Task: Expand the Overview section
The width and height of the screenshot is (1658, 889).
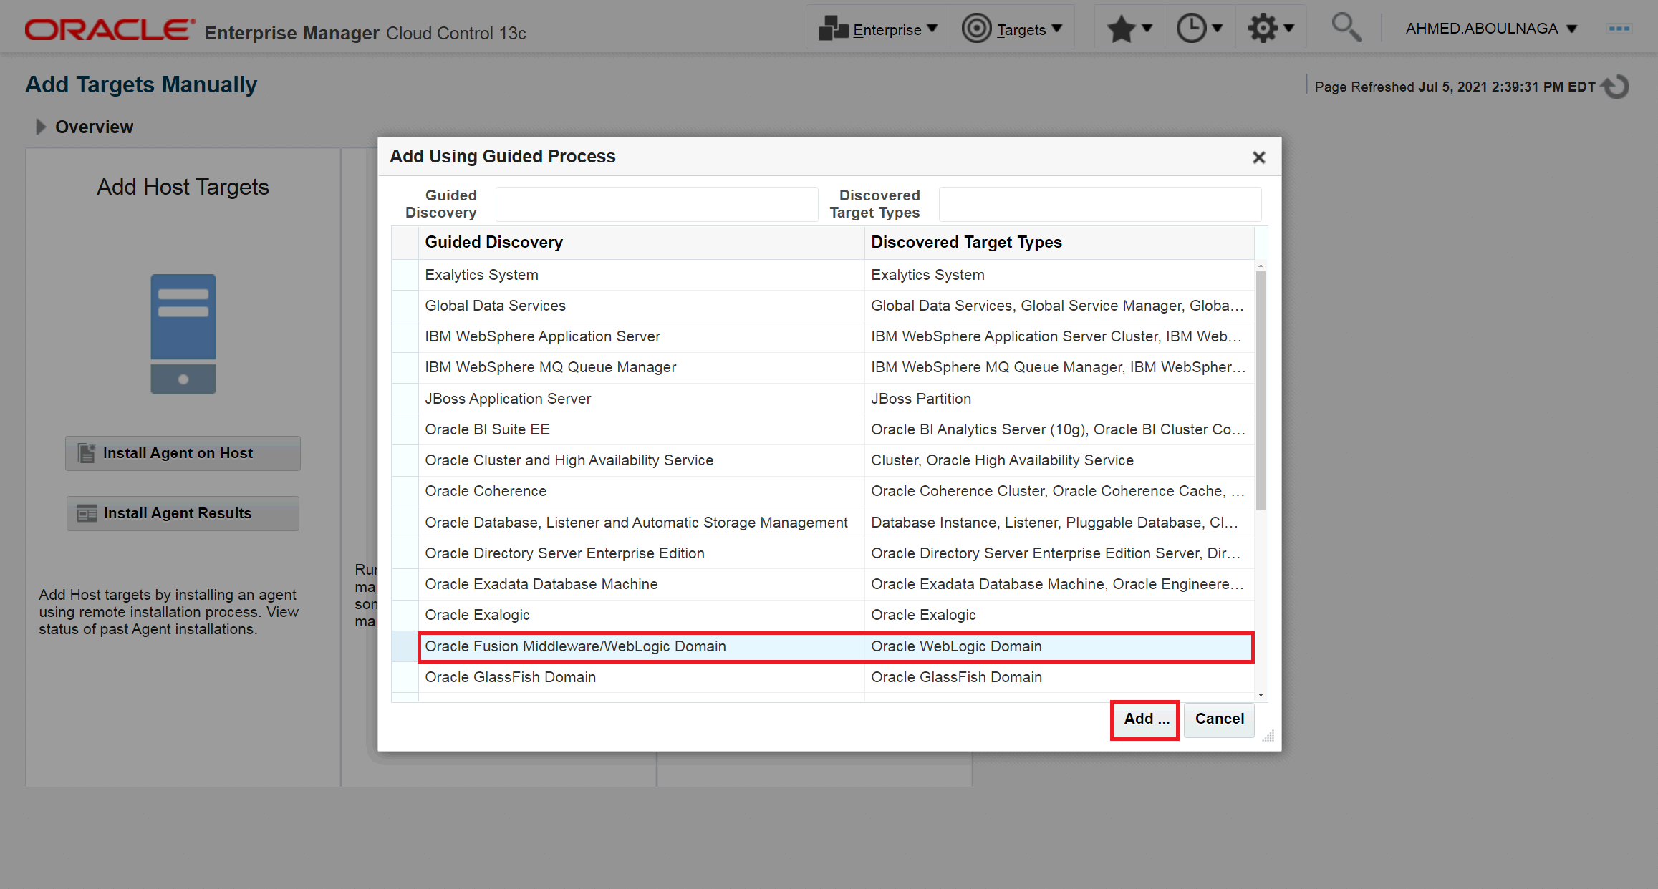Action: (x=41, y=127)
